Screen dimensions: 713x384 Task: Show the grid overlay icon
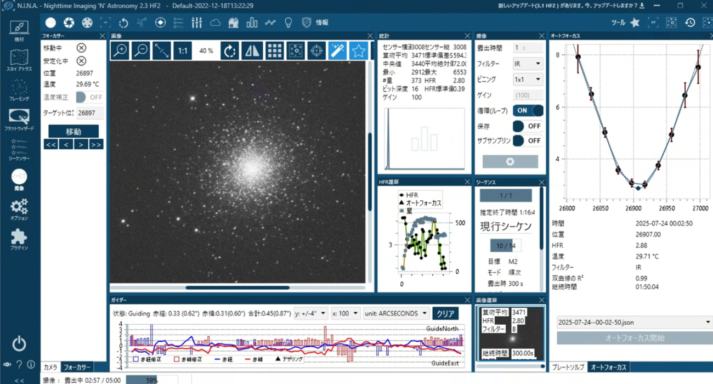click(274, 50)
